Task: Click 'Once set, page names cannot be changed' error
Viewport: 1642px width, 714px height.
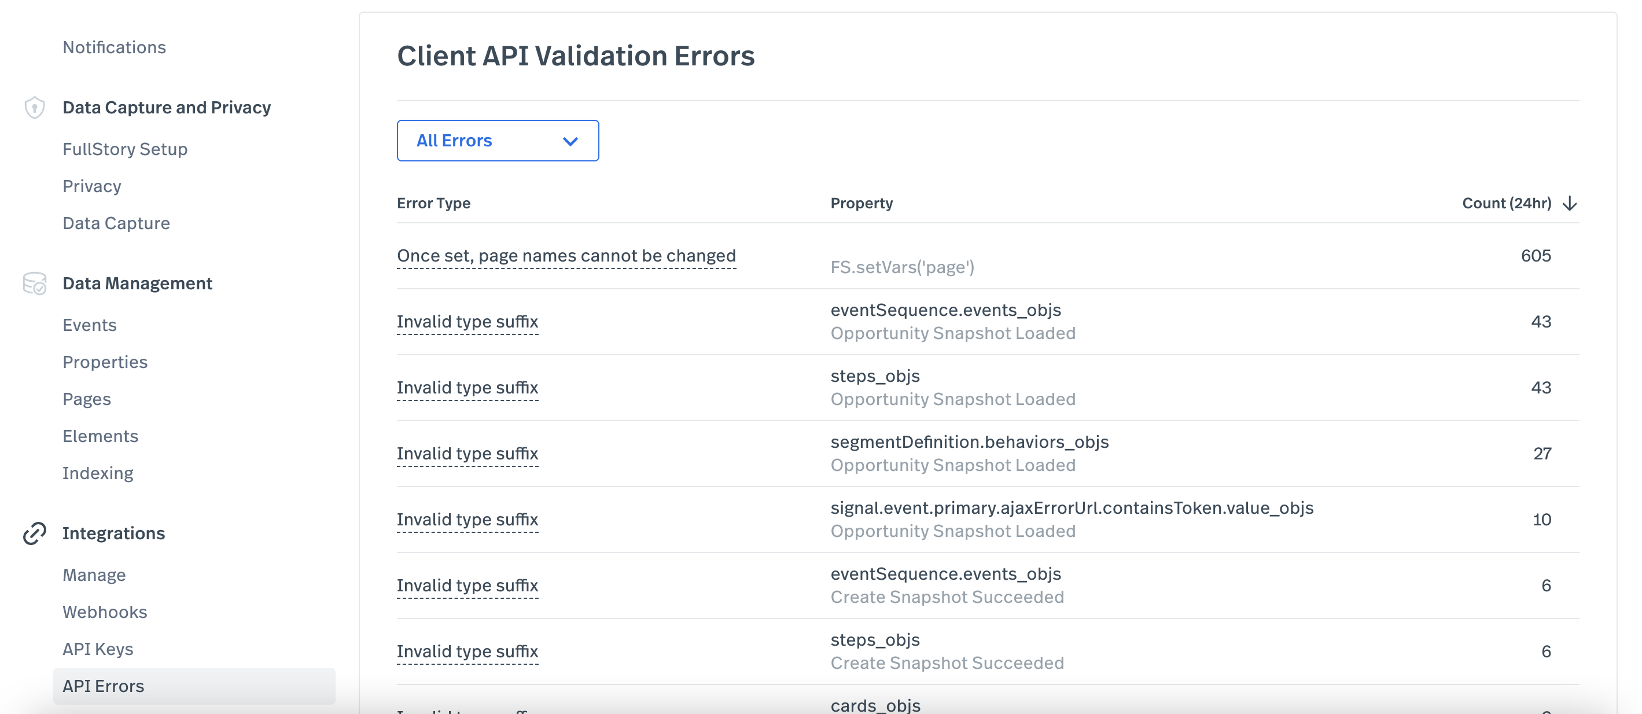Action: click(566, 256)
